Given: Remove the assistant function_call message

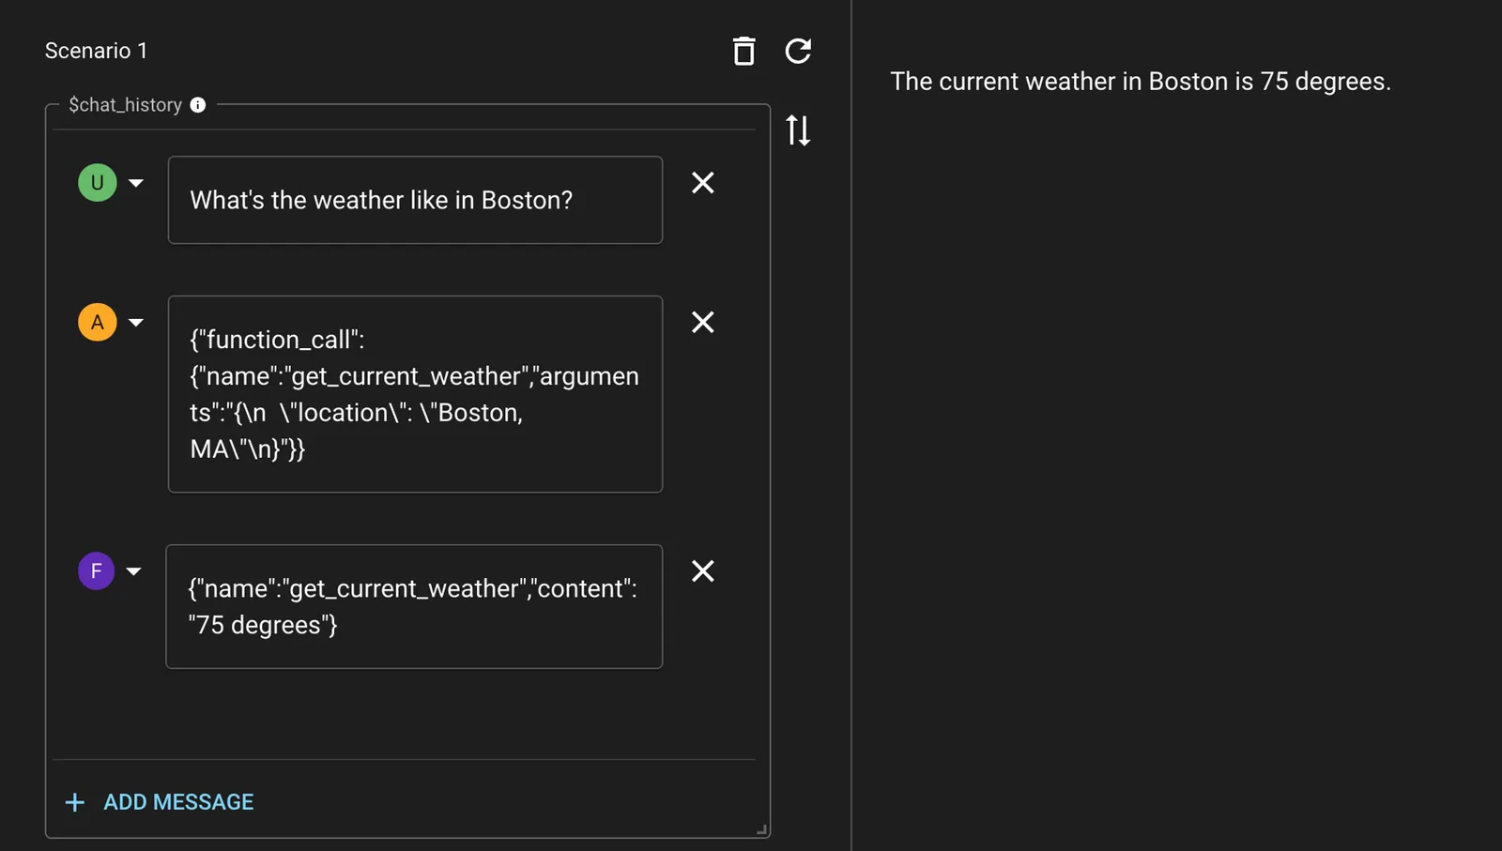Looking at the screenshot, I should point(703,323).
